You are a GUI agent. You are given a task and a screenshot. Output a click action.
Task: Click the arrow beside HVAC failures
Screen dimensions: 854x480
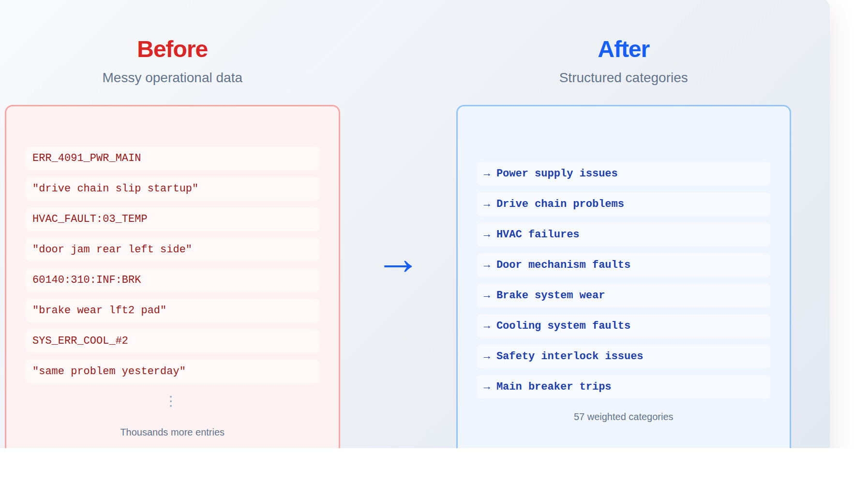click(x=487, y=235)
